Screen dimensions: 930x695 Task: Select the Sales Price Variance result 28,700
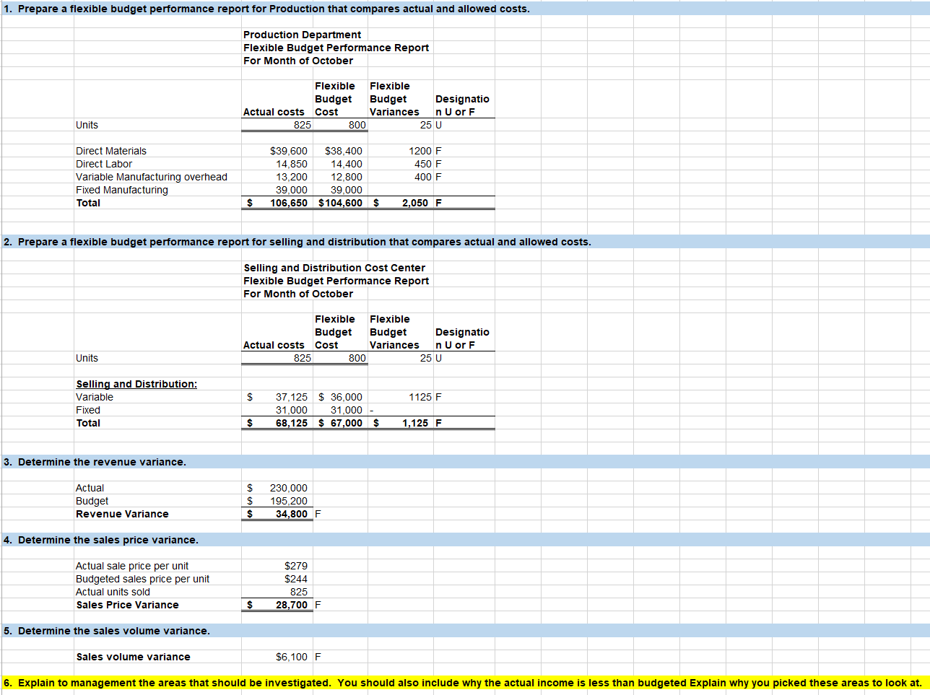pyautogui.click(x=292, y=605)
